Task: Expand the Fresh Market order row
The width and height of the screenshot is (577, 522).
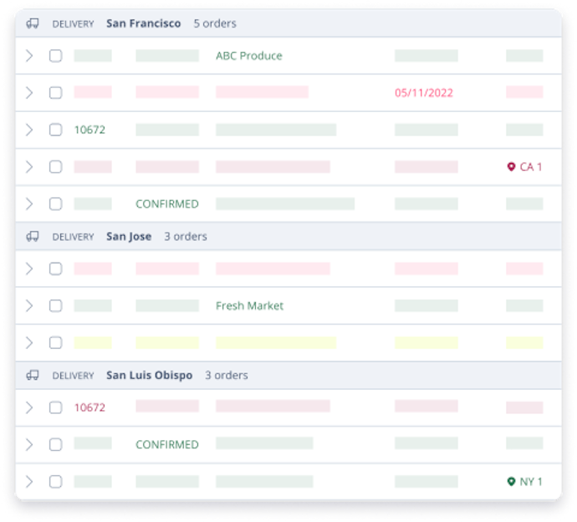Action: pyautogui.click(x=29, y=305)
